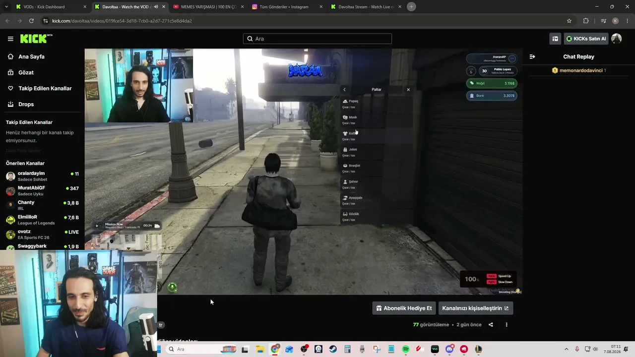
Task: Open a new browser tab
Action: (x=411, y=6)
